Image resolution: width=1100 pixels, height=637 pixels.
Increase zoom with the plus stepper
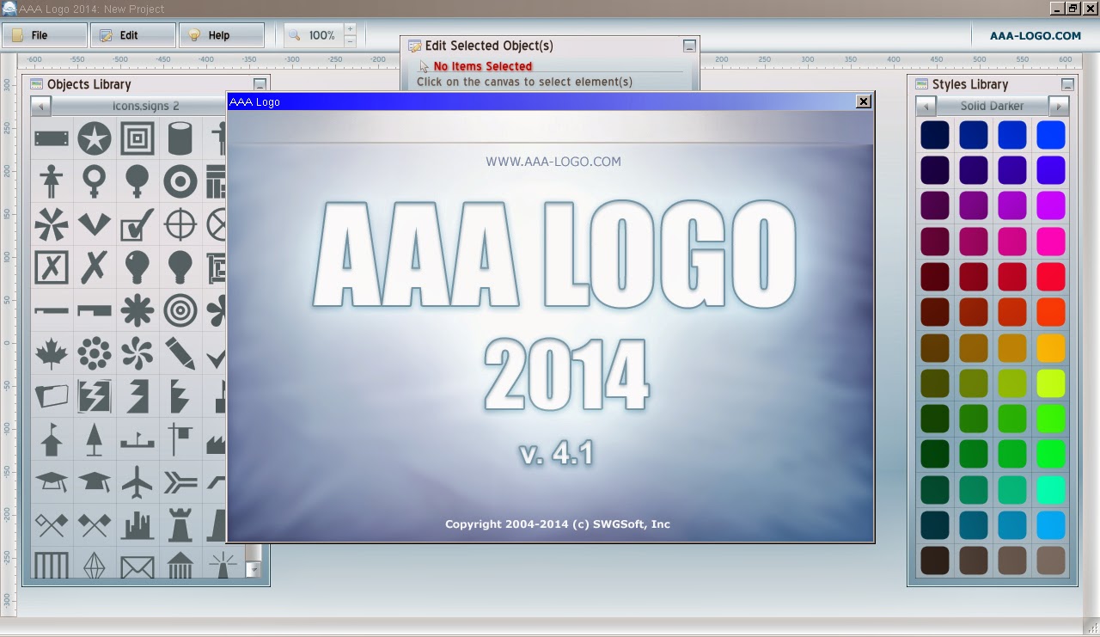pyautogui.click(x=350, y=29)
